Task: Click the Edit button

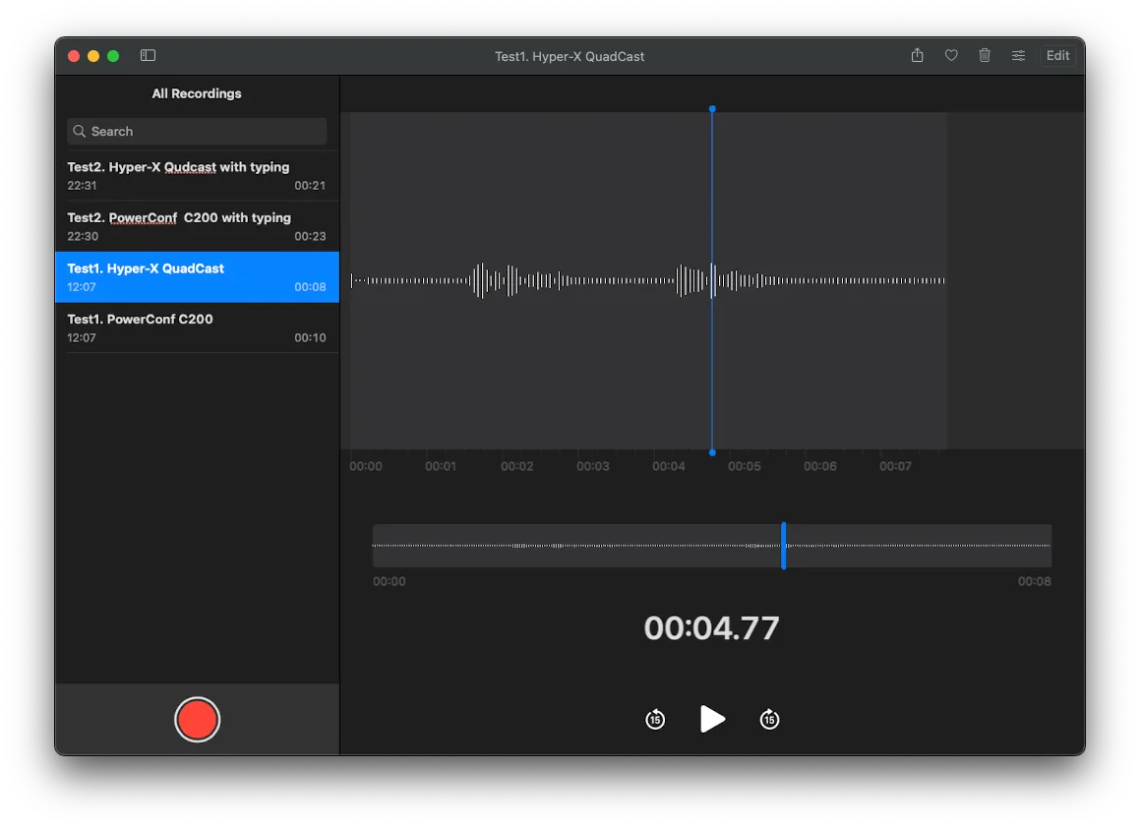Action: coord(1057,56)
